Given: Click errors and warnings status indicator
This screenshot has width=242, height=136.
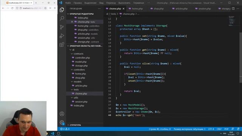Looking at the screenshot, I should (x=65, y=129).
